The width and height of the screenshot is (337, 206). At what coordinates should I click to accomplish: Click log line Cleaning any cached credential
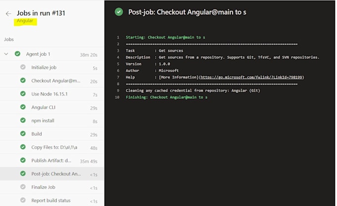(x=193, y=90)
